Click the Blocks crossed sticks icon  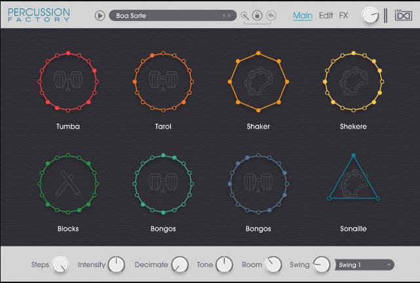click(x=67, y=184)
